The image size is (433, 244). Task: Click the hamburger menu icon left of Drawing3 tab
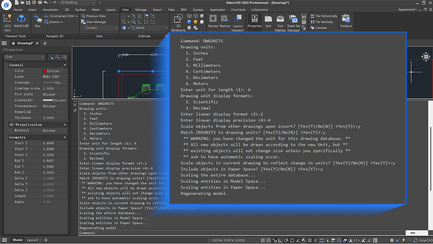4,43
